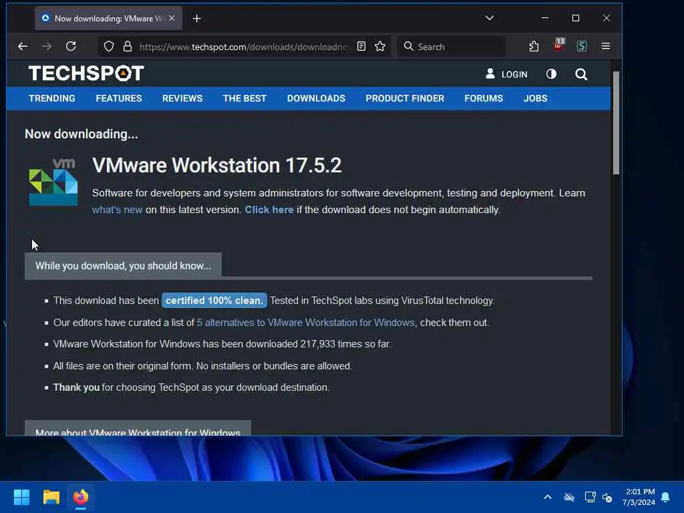Click the "Now downloading..." text
Image resolution: width=684 pixels, height=513 pixels.
coord(81,134)
